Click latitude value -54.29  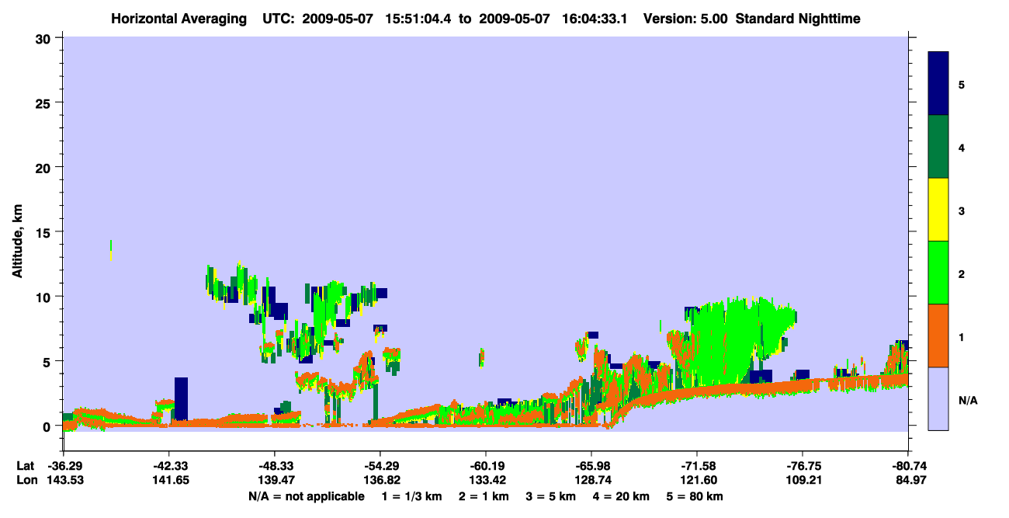pos(380,466)
